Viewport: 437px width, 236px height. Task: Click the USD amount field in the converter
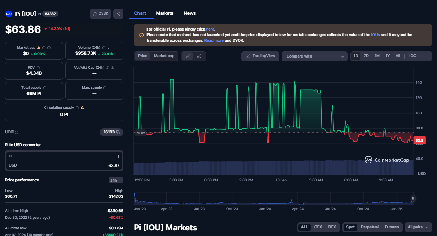tap(64, 166)
